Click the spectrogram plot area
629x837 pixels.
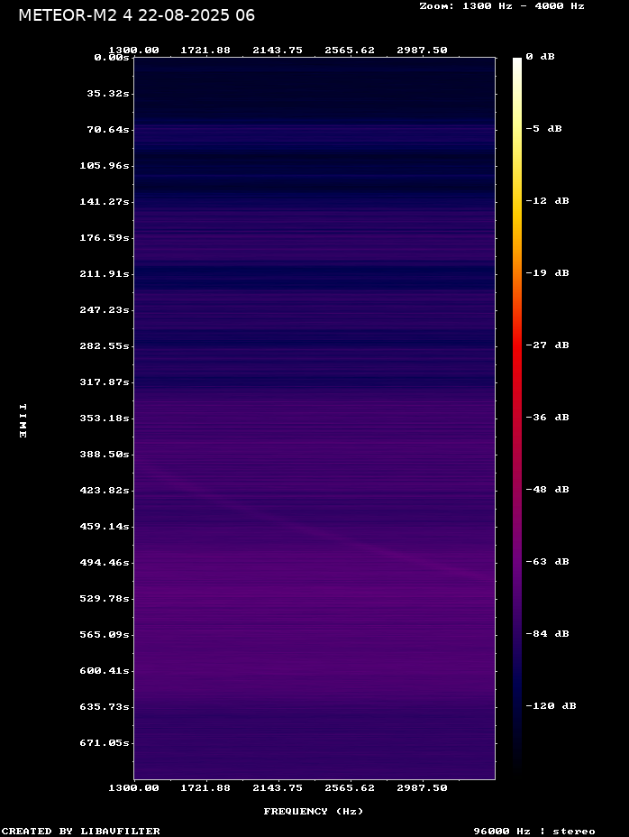point(314,418)
